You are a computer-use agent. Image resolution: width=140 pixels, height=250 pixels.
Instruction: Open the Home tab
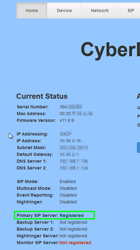click(x=32, y=10)
